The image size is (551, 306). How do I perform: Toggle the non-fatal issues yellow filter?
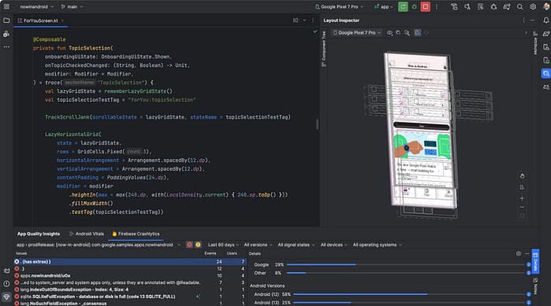[x=198, y=245]
